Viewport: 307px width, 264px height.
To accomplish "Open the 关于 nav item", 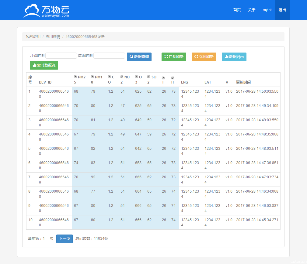I will tap(251, 10).
